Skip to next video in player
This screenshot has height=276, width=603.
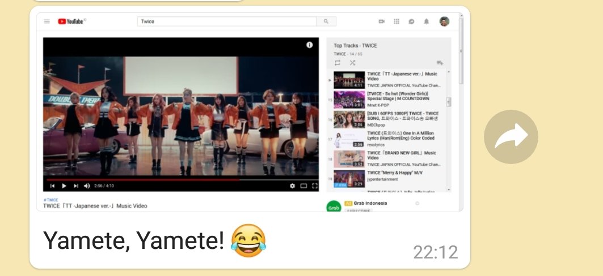tap(76, 186)
